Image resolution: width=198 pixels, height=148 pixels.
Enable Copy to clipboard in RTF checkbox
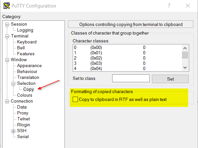click(75, 99)
